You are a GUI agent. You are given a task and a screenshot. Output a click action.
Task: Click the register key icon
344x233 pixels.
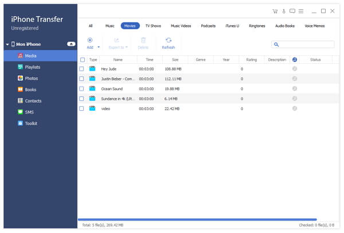pyautogui.click(x=284, y=11)
